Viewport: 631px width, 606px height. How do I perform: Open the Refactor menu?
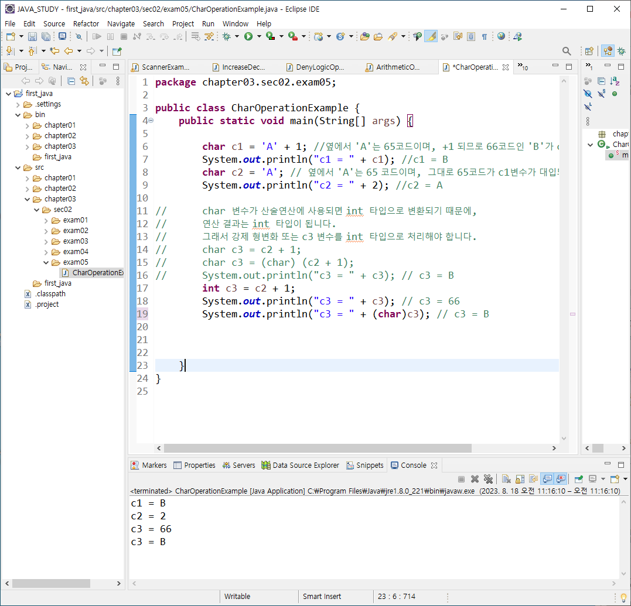(x=86, y=24)
